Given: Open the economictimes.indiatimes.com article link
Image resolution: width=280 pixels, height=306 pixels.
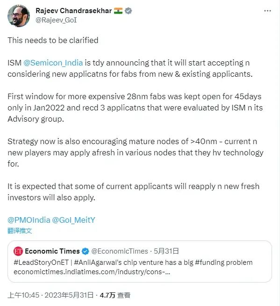Looking at the screenshot, I should point(92,272).
